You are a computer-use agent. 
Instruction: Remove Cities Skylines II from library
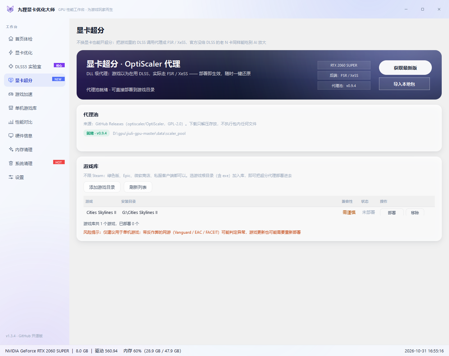coord(415,213)
